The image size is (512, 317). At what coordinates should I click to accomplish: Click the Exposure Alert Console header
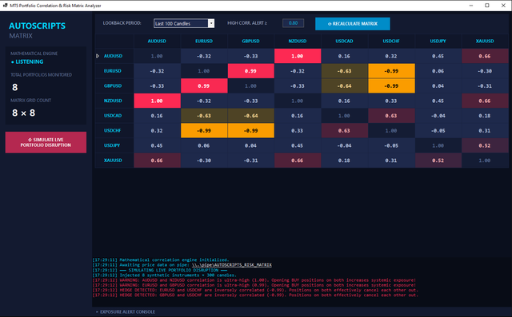[x=126, y=311]
